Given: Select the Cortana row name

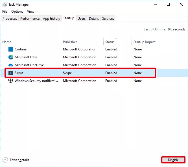Looking at the screenshot, I should pos(21,49).
